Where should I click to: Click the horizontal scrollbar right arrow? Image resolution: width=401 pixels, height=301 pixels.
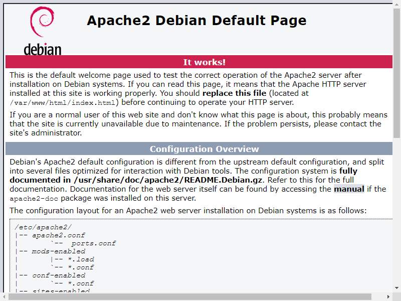pyautogui.click(x=388, y=297)
